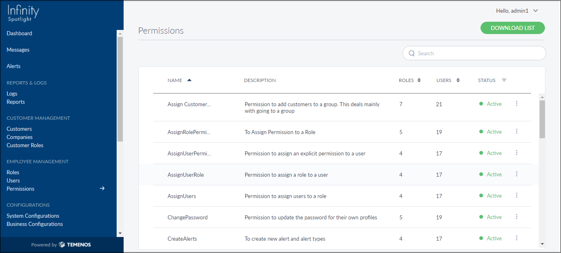Click the permissions list vertical scrollbar
Screen dimensions: 561x253
[x=542, y=119]
